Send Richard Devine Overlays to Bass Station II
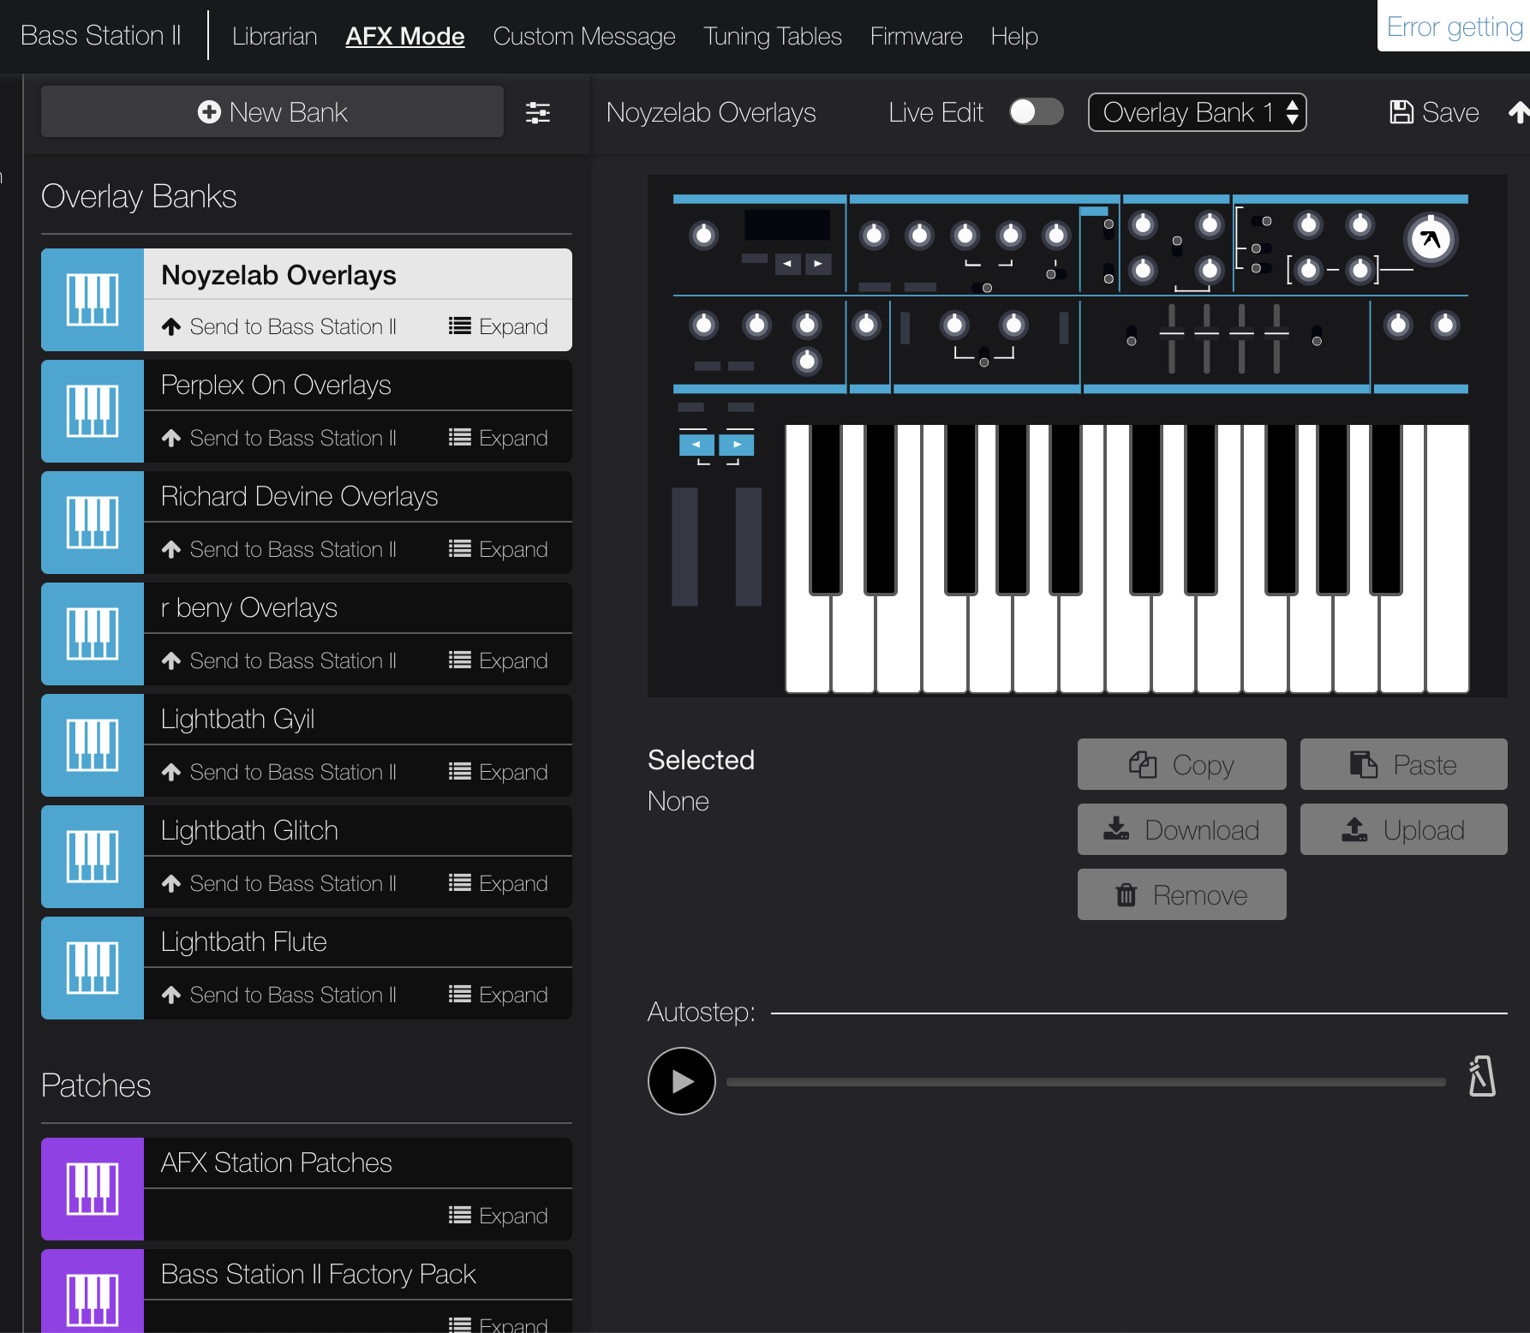Image resolution: width=1530 pixels, height=1333 pixels. [279, 549]
